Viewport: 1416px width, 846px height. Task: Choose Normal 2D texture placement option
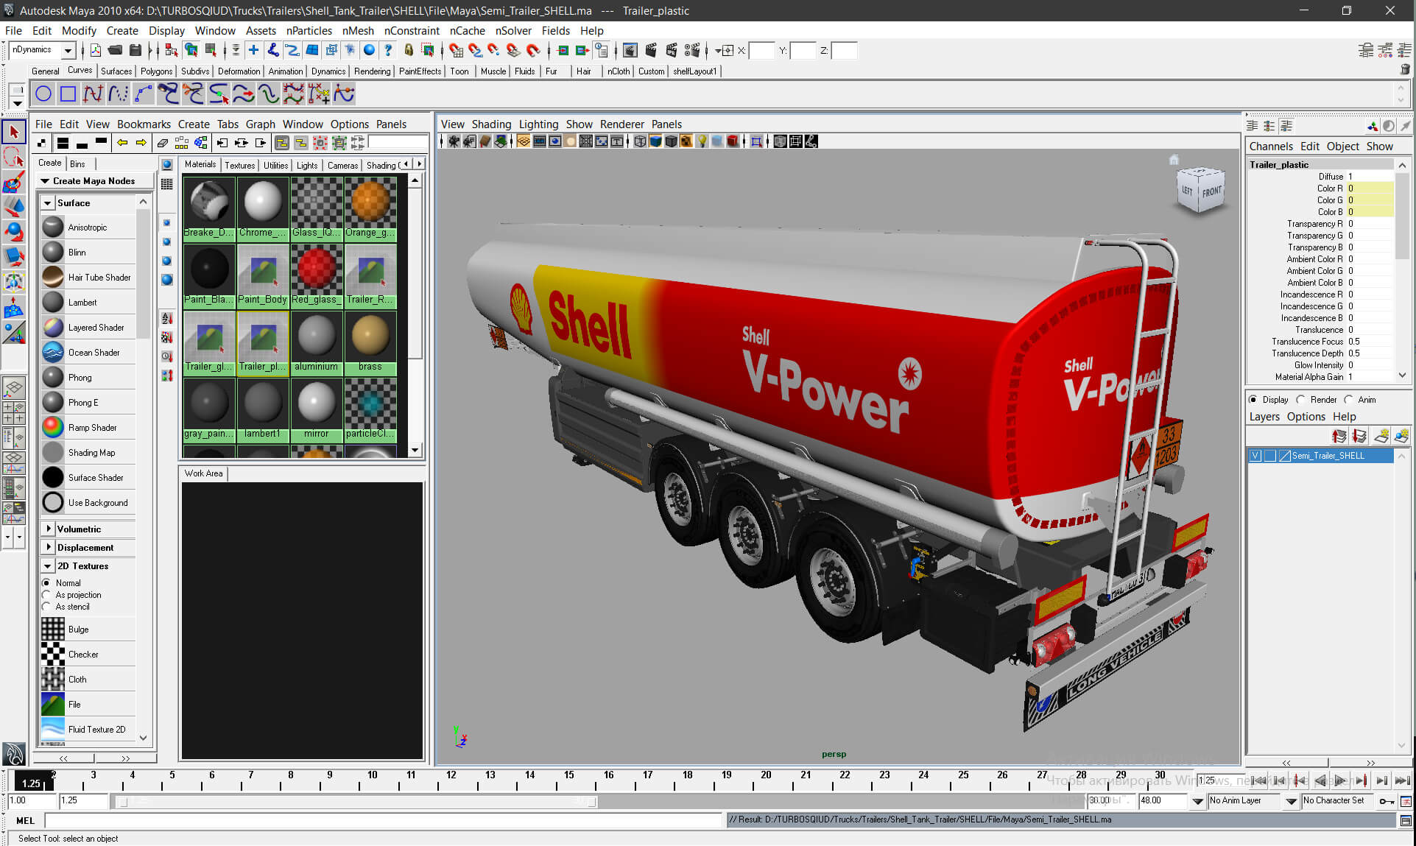pyautogui.click(x=46, y=582)
